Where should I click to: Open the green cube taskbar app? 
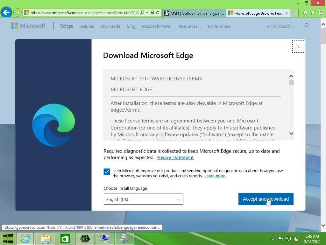coord(85,239)
